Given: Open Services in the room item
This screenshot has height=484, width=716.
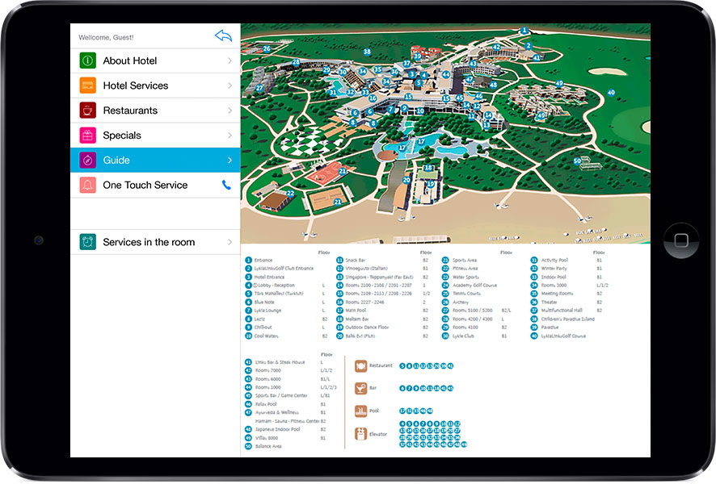Looking at the screenshot, I should (155, 242).
